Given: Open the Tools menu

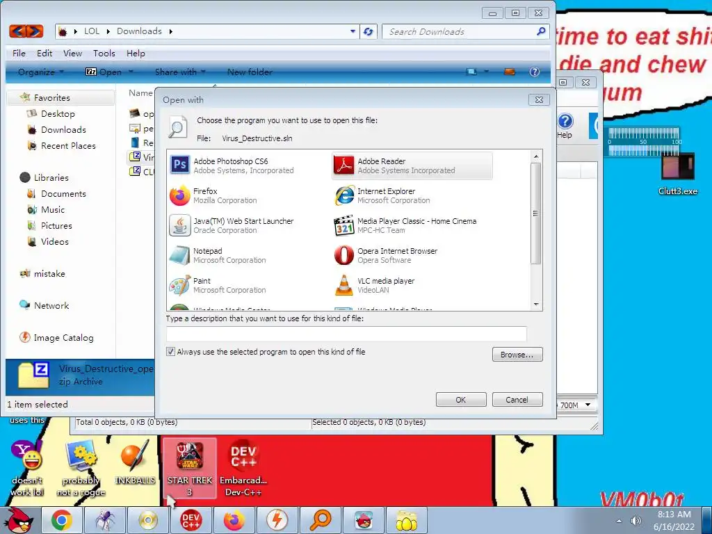Looking at the screenshot, I should click(104, 53).
